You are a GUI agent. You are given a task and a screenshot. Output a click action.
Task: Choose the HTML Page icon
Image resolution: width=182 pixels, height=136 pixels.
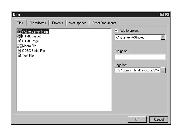[19, 41]
